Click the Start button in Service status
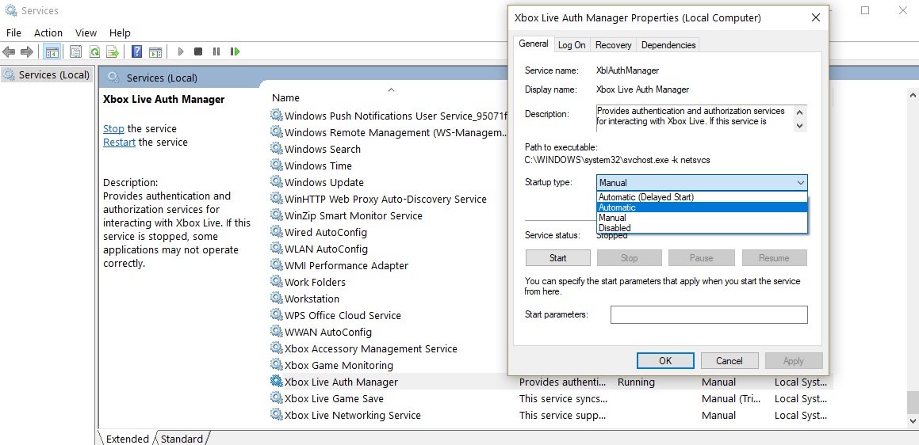 pos(557,258)
